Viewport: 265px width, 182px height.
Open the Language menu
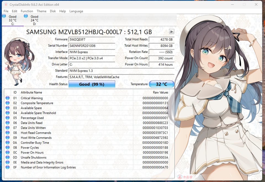click(x=76, y=11)
